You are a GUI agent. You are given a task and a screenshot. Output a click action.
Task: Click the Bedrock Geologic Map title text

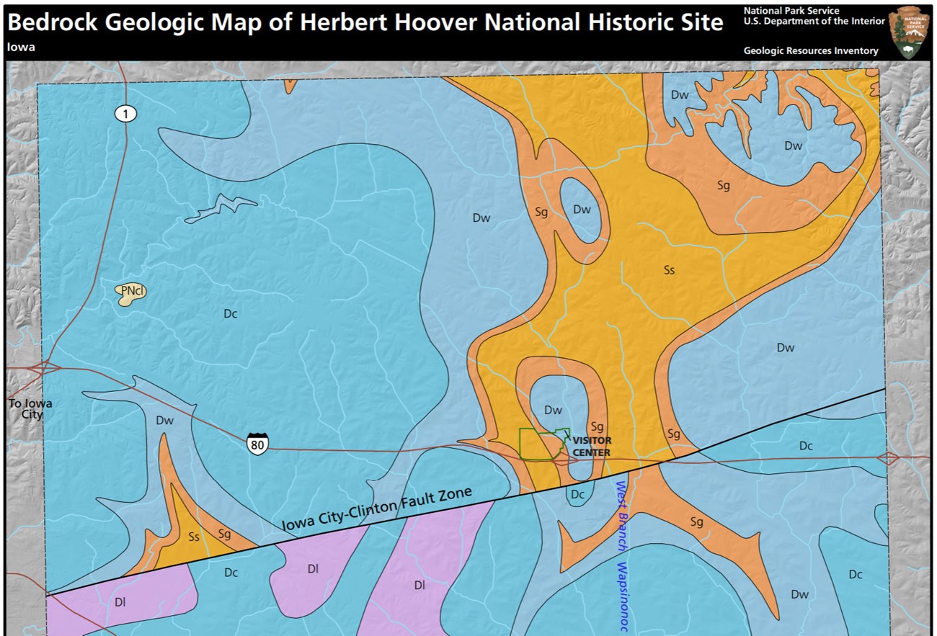[x=365, y=23]
